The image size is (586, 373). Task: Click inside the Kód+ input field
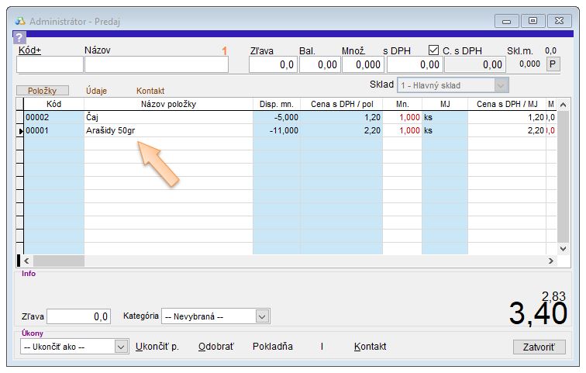pos(50,65)
